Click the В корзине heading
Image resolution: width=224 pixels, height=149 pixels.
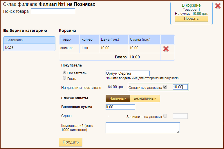point(191,5)
